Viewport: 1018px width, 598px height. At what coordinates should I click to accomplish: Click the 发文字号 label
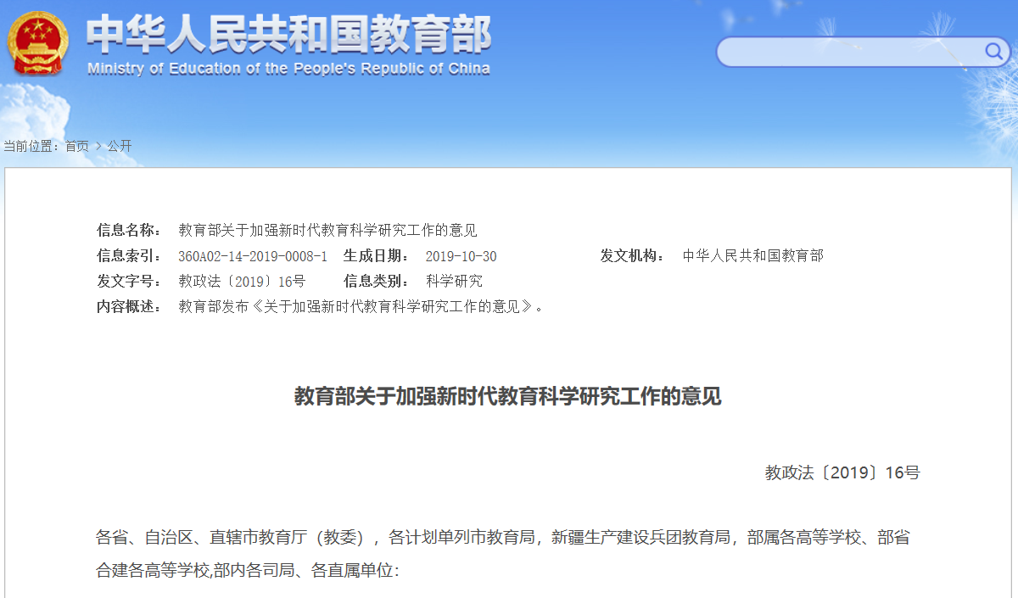point(129,281)
